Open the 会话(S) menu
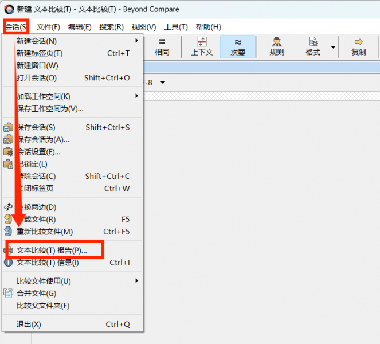 (x=16, y=27)
